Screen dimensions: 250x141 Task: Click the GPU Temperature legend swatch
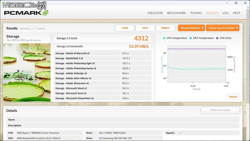point(191,38)
